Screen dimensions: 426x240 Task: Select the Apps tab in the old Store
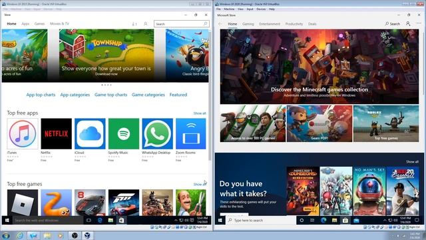point(25,24)
